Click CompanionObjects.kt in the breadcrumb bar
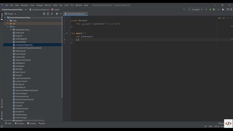Viewport: 233px width, 131px height. [x=39, y=9]
